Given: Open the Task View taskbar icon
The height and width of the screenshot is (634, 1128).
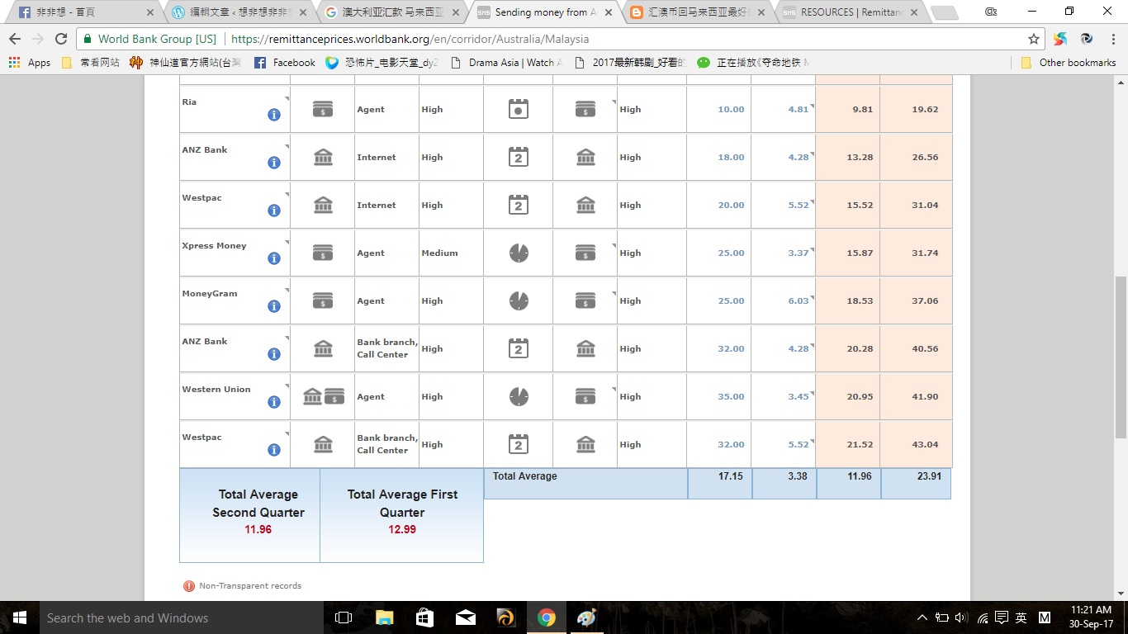Looking at the screenshot, I should point(344,617).
